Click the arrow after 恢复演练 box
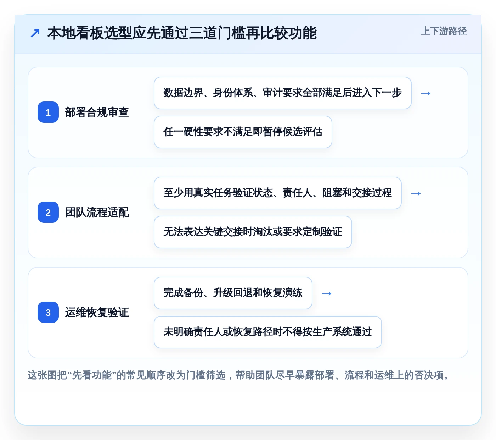Viewport: 496px width, 440px height. coord(327,293)
